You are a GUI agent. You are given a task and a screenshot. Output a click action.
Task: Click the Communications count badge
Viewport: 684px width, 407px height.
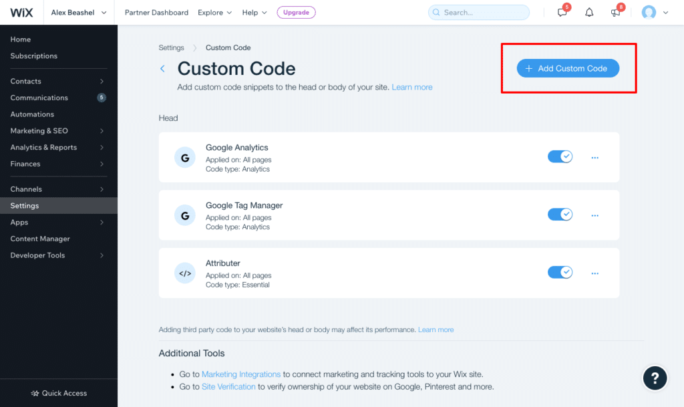102,98
